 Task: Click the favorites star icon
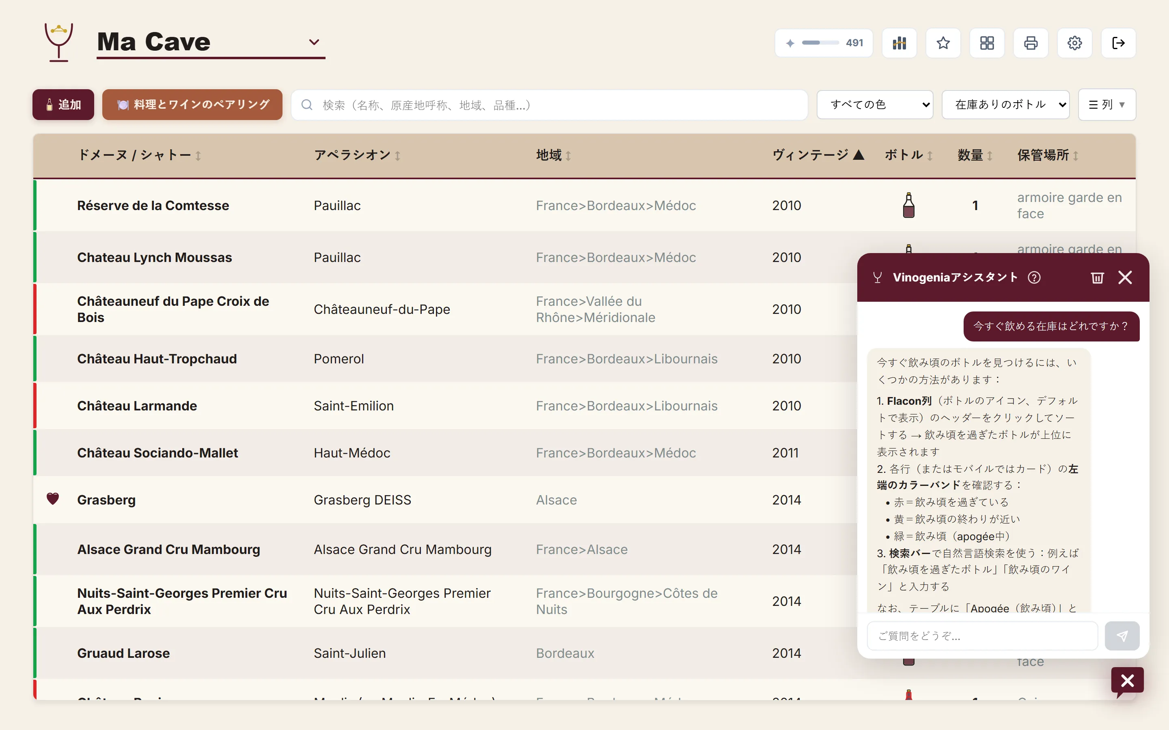pyautogui.click(x=943, y=43)
